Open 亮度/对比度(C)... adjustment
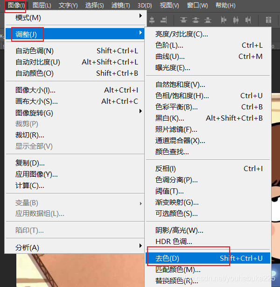 point(208,34)
